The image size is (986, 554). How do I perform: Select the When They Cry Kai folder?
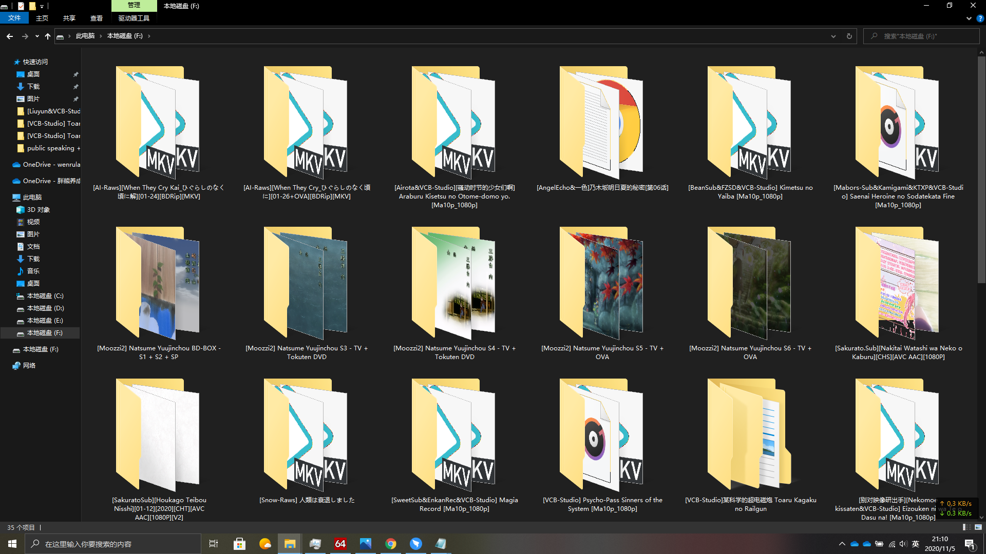tap(159, 133)
